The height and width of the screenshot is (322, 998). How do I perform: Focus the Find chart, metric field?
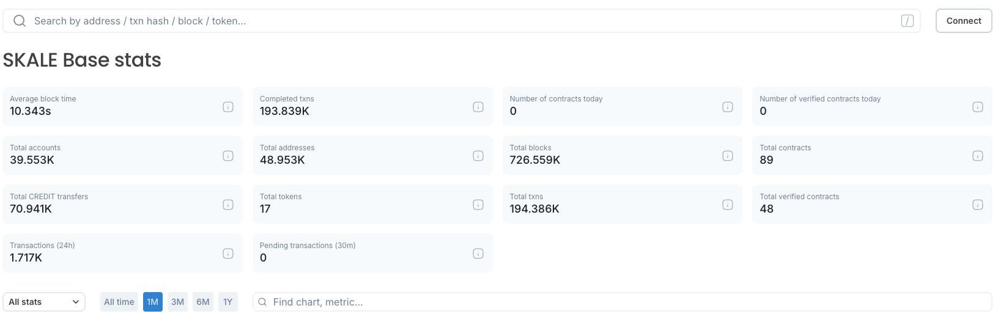pyautogui.click(x=622, y=302)
